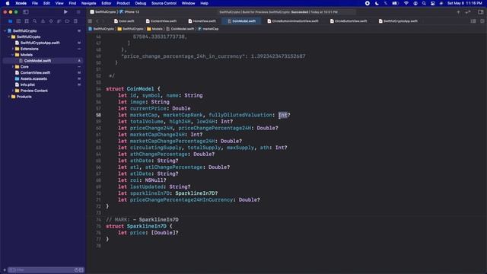This screenshot has width=487, height=274.
Task: Open the Source Control navigator icon
Action: tap(18, 21)
